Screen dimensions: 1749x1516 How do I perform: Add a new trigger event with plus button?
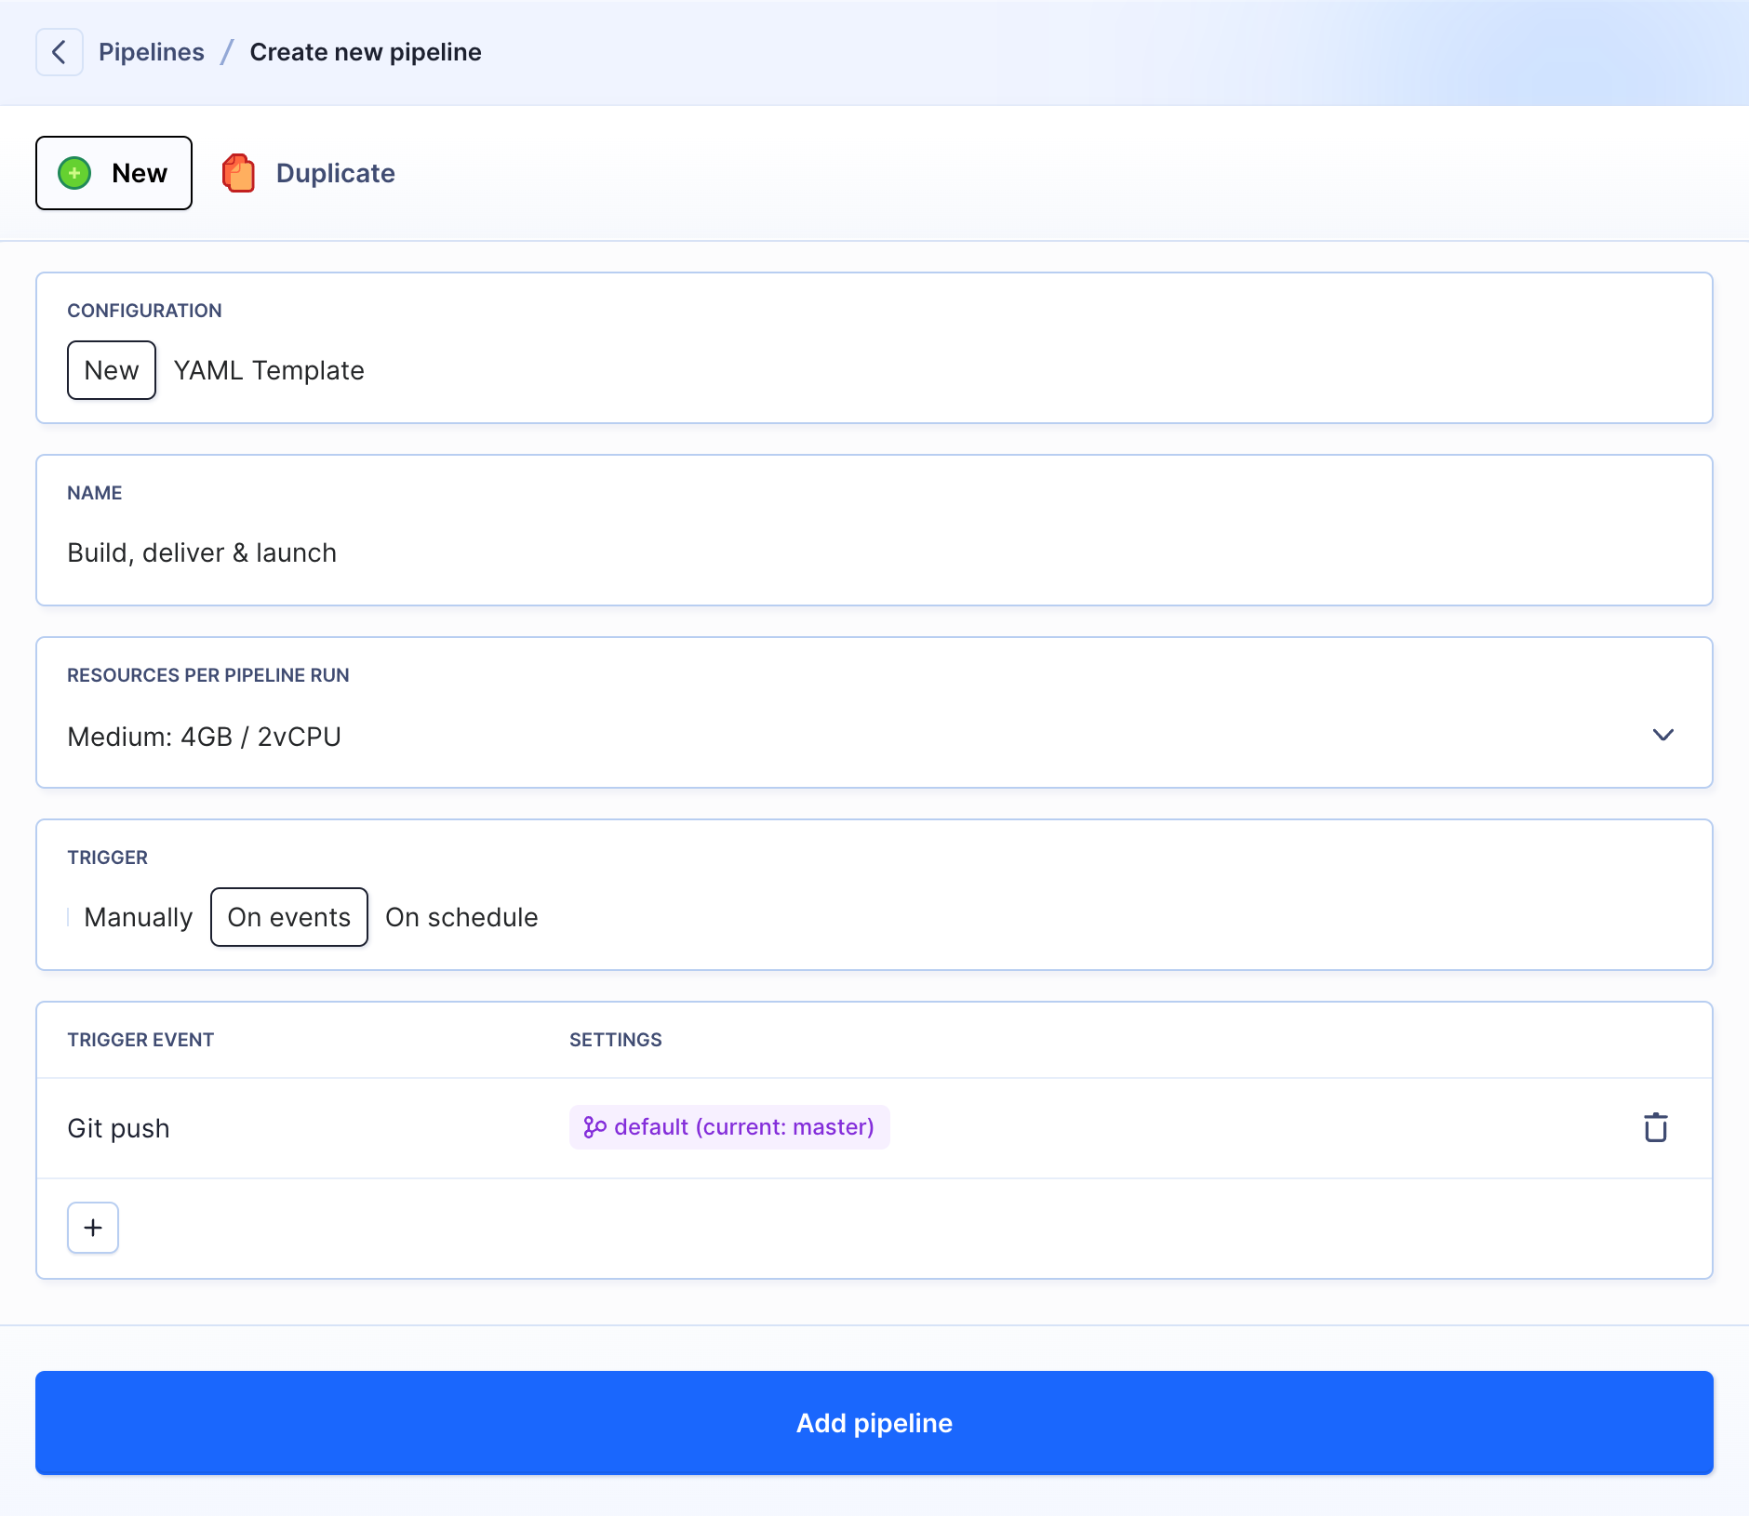tap(93, 1228)
